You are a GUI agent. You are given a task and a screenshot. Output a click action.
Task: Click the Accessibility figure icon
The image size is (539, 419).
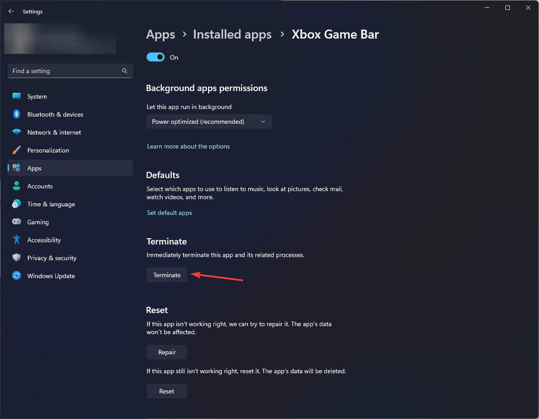17,240
